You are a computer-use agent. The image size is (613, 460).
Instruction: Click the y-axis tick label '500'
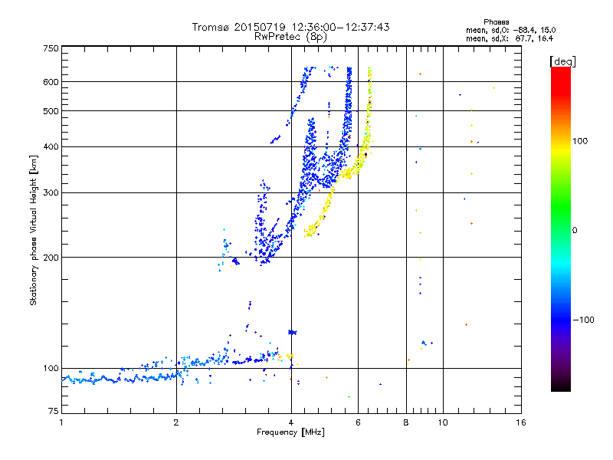point(51,111)
